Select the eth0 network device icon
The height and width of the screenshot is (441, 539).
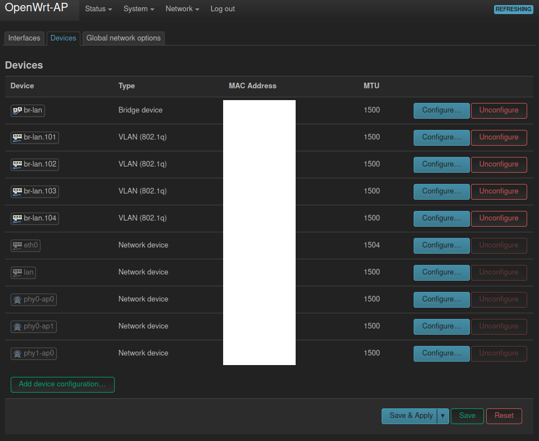click(x=17, y=246)
